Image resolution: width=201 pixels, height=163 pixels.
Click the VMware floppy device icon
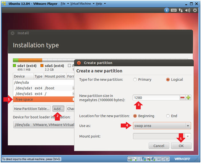[x=139, y=159]
